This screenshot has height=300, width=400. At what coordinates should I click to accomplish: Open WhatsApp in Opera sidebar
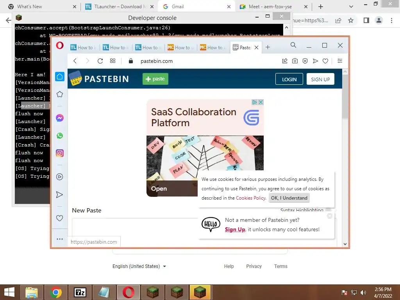(60, 136)
